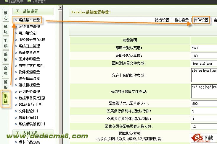The image size is (217, 144).
Task: Open 点卡产品分类 entry
Action: pyautogui.click(x=29, y=142)
